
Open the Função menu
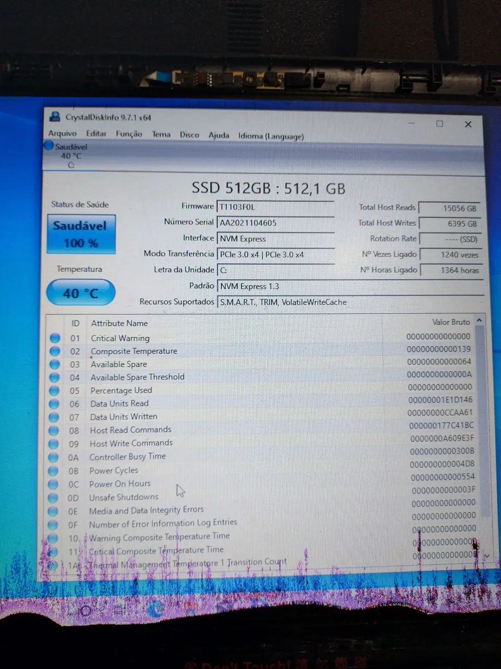pyautogui.click(x=129, y=134)
